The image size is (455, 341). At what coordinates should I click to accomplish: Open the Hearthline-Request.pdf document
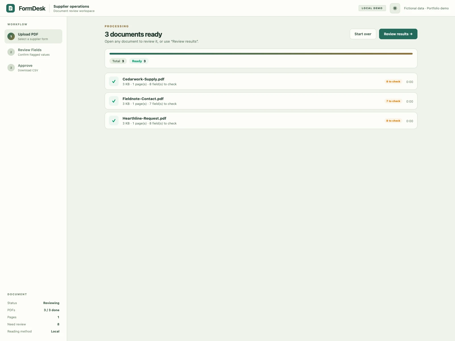[x=261, y=121]
